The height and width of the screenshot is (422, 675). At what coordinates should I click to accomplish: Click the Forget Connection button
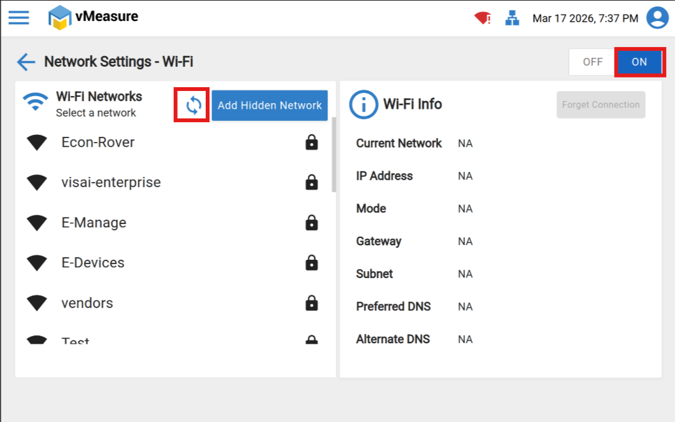tap(600, 105)
